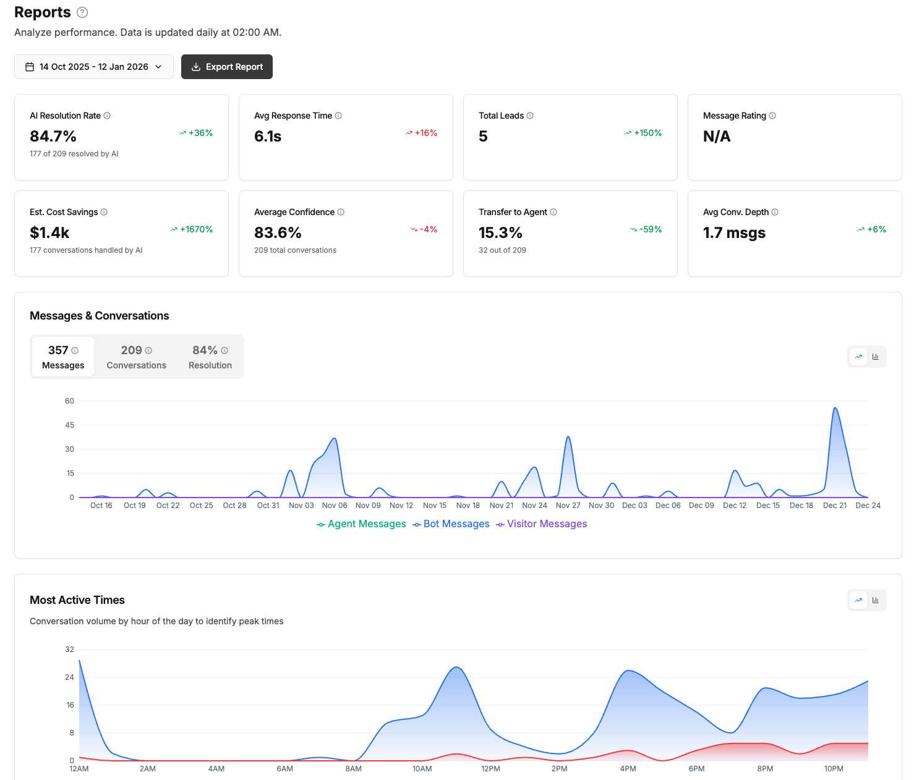Switch to the 209 Conversations tab
This screenshot has width=914, height=780.
pyautogui.click(x=136, y=357)
